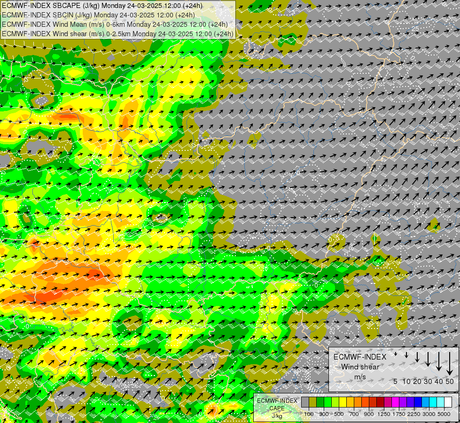Screen dimensions: 460x423
Task: Click the Wind shear legend value 50
Action: click(x=450, y=381)
